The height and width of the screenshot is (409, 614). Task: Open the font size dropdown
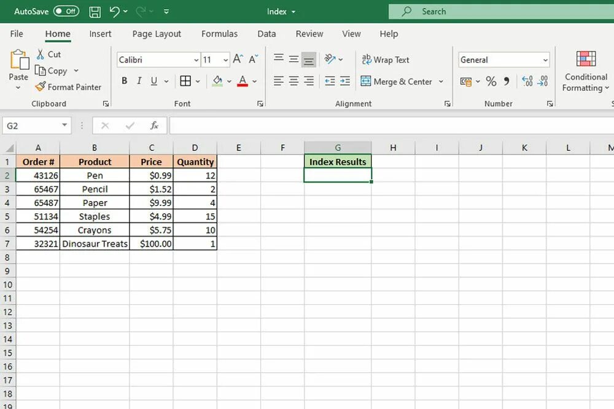point(225,60)
